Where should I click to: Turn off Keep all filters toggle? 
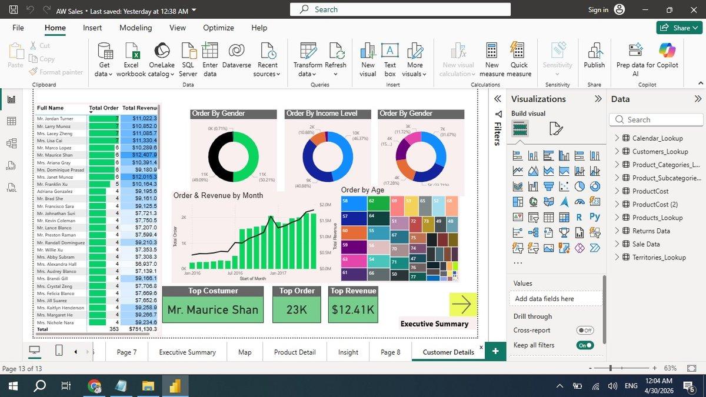(x=585, y=345)
